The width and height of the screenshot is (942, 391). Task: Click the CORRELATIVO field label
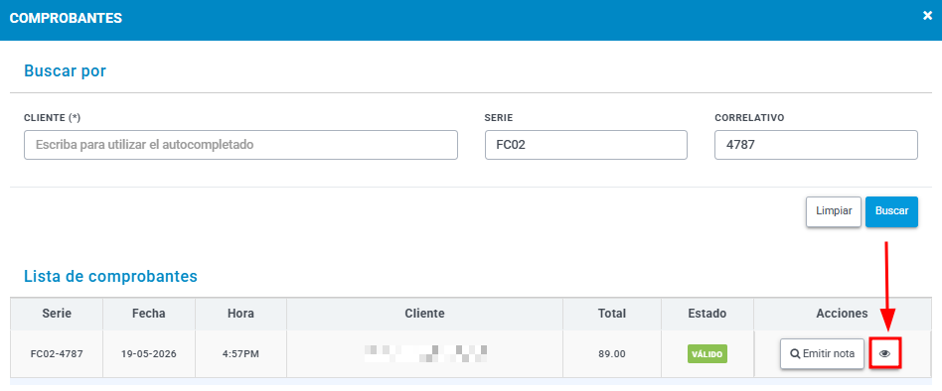point(749,118)
